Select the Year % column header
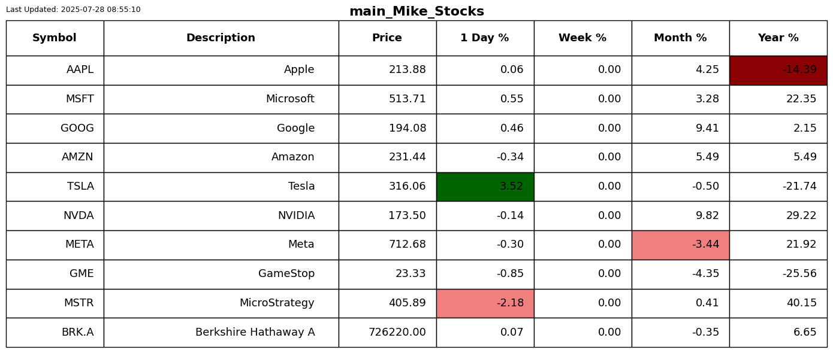 [778, 38]
